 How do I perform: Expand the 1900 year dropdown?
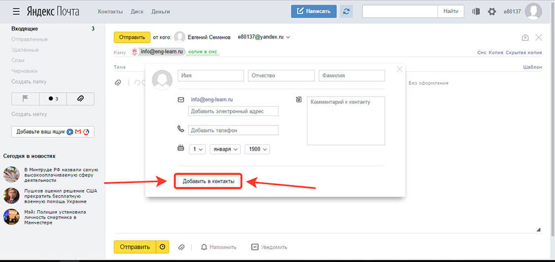pyautogui.click(x=258, y=149)
